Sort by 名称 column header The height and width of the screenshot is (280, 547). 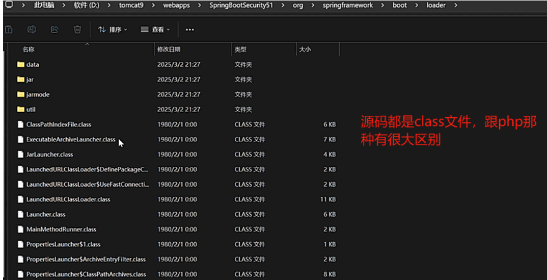29,49
